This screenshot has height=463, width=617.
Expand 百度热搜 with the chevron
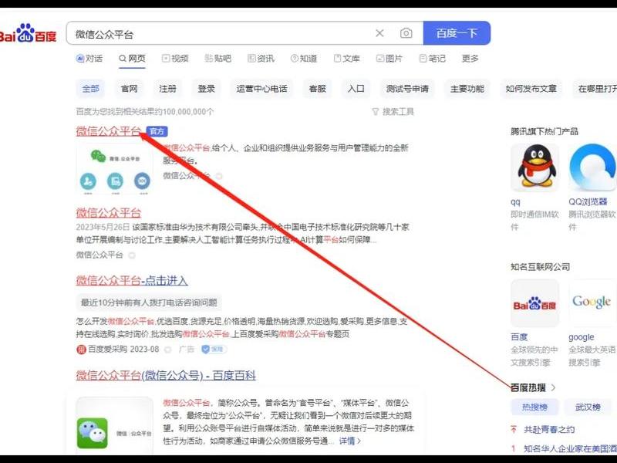tap(553, 388)
